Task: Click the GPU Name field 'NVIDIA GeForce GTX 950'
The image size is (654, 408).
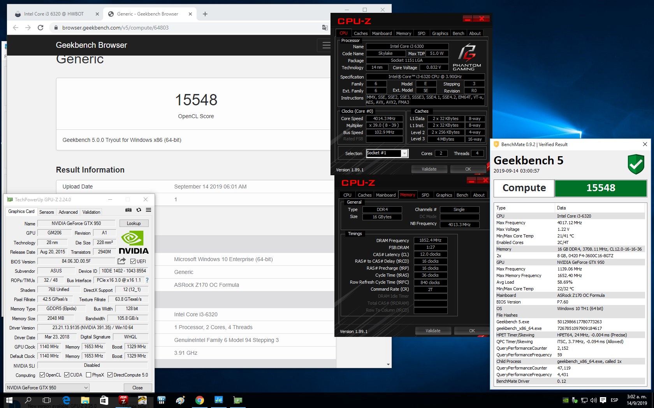Action: tap(76, 223)
